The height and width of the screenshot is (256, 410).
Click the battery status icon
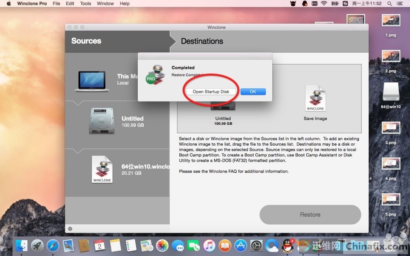[x=335, y=4]
